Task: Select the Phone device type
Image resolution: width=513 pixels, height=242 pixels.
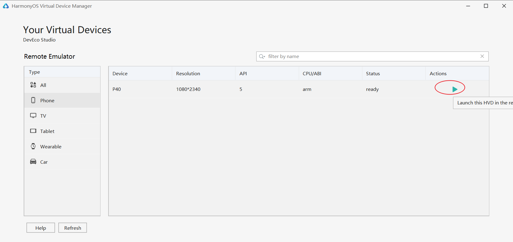Action: point(62,100)
